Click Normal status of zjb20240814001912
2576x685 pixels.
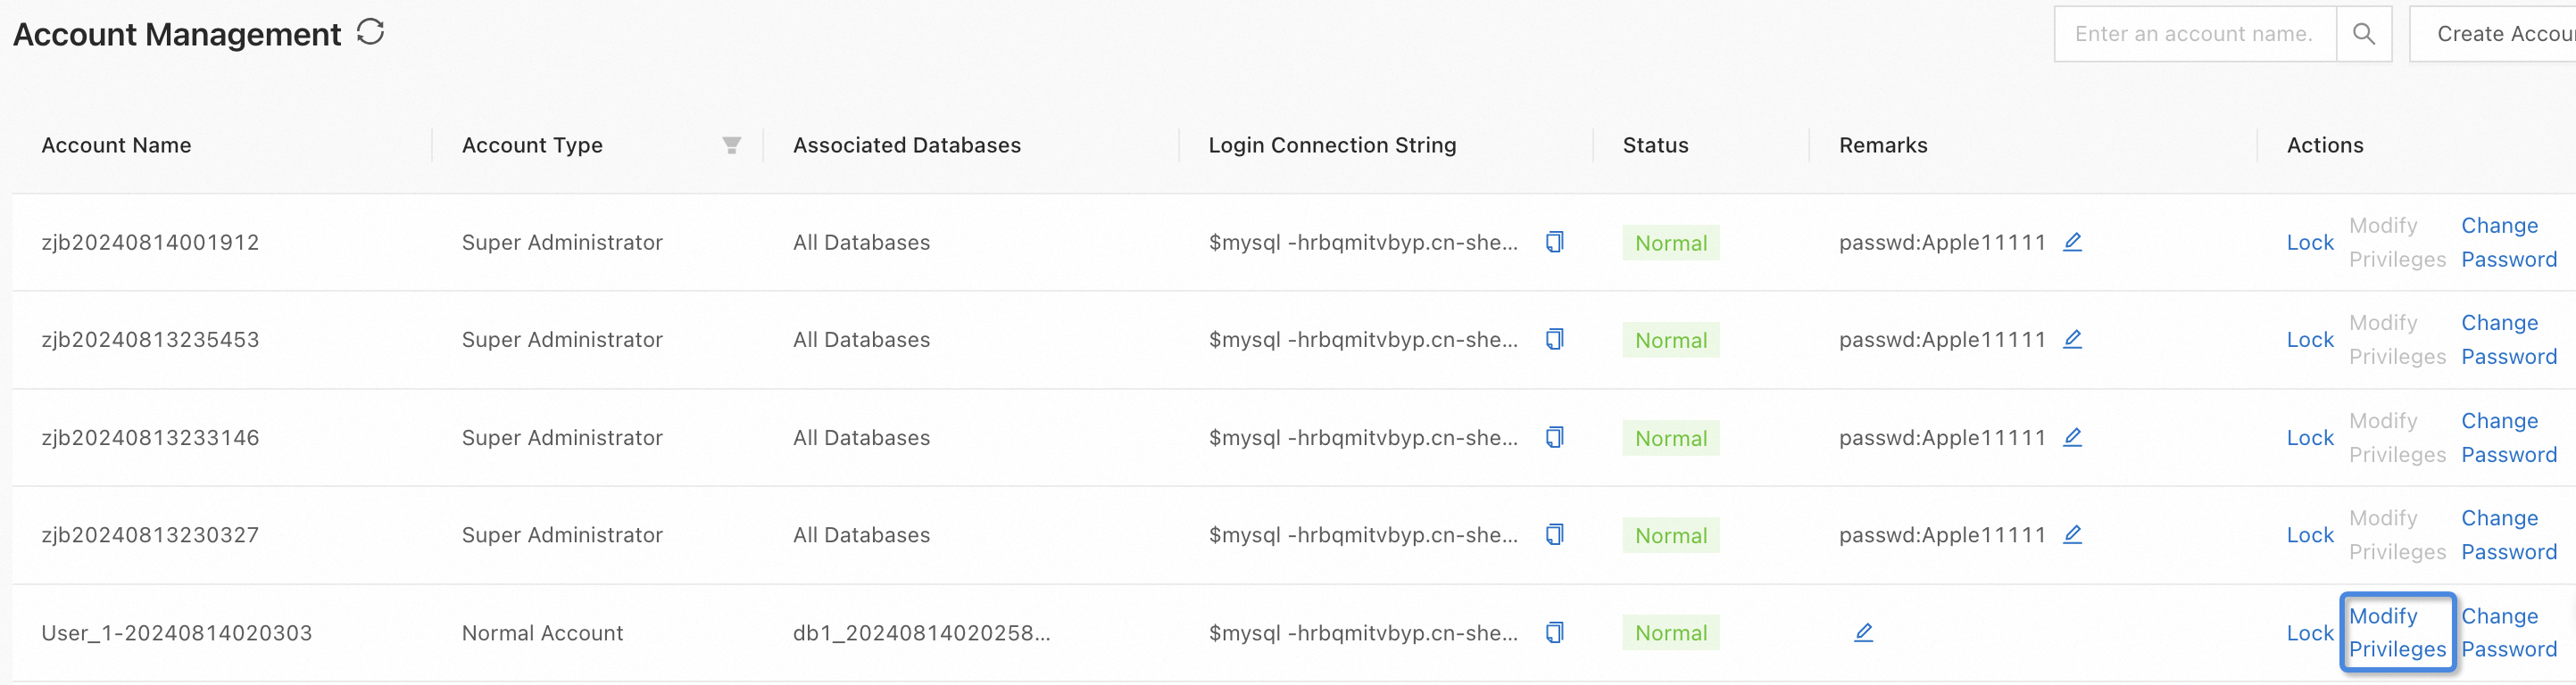tap(1670, 243)
